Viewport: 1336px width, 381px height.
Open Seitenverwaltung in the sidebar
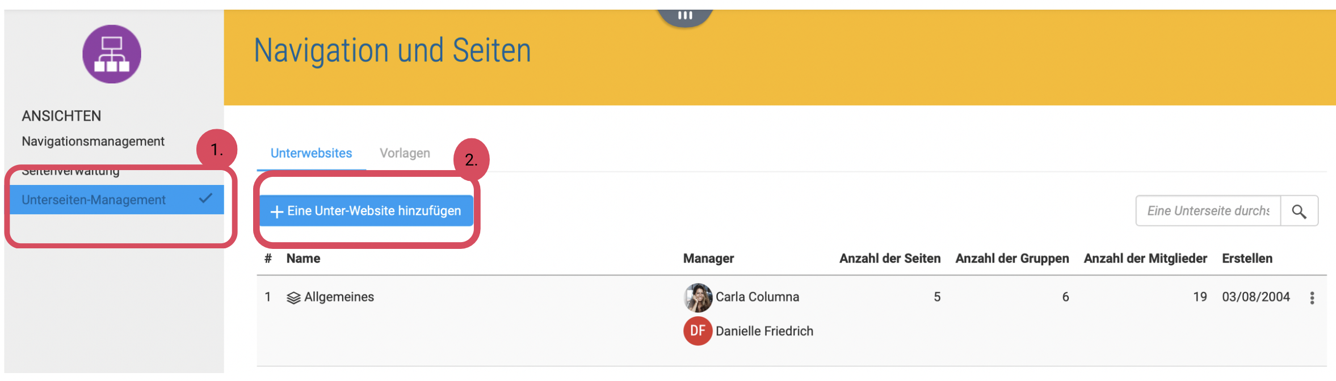click(70, 171)
